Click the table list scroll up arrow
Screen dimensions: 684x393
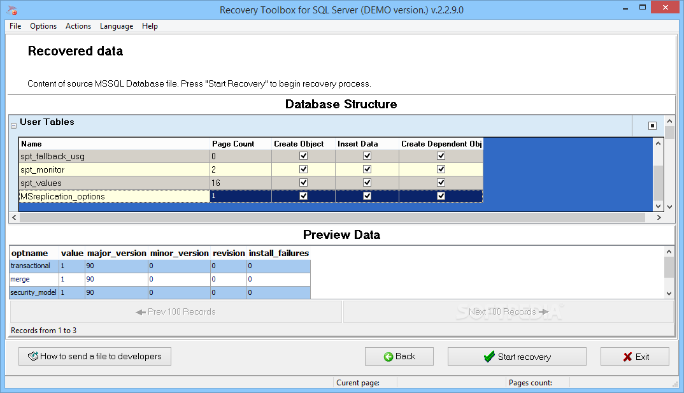(658, 143)
